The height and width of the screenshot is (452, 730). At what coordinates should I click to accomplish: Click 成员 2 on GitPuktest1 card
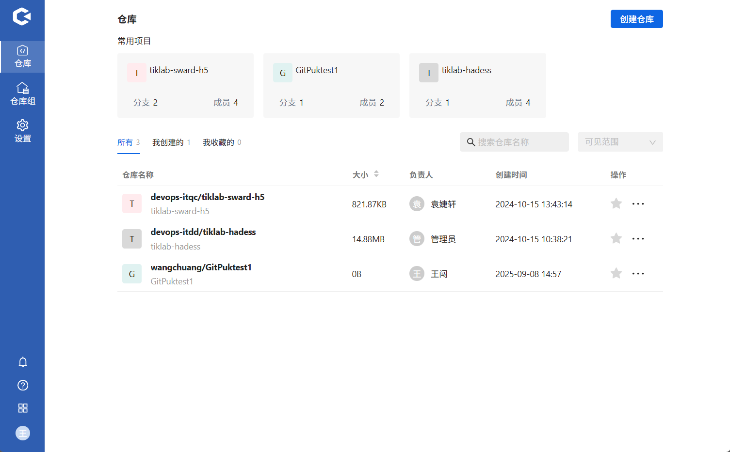pos(372,103)
